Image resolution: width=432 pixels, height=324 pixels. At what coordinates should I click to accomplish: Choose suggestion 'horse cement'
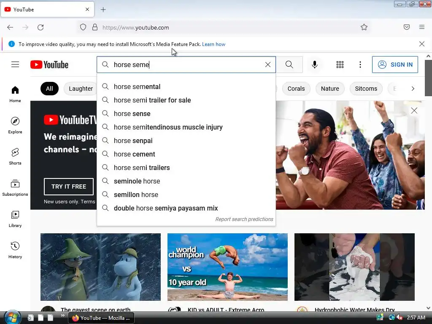pos(186,154)
